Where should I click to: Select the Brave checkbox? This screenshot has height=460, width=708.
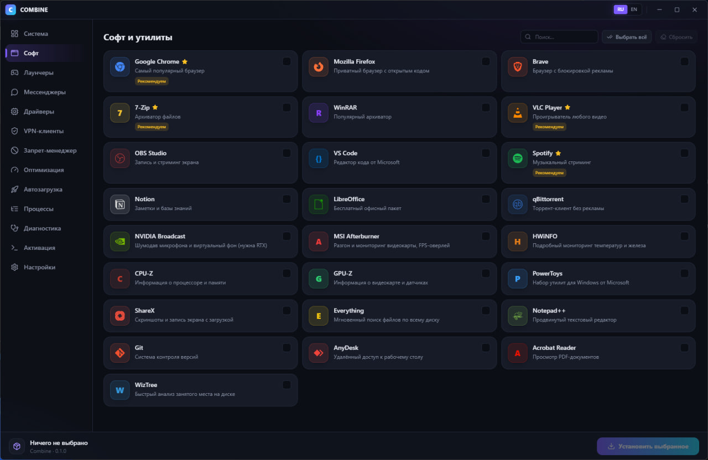[x=685, y=61]
